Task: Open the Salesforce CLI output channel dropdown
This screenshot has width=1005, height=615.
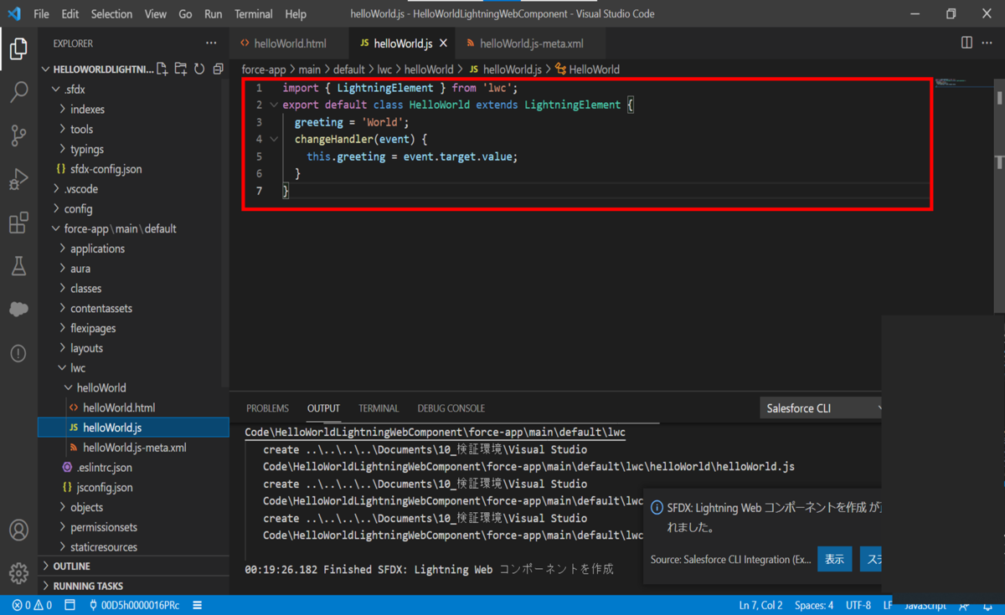Action: tap(822, 408)
